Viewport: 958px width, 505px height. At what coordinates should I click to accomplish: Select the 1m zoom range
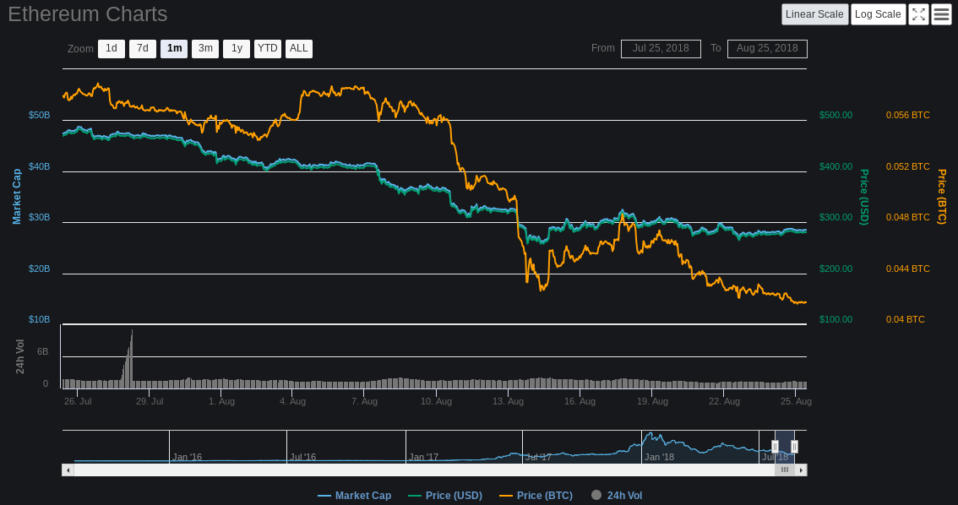point(174,49)
